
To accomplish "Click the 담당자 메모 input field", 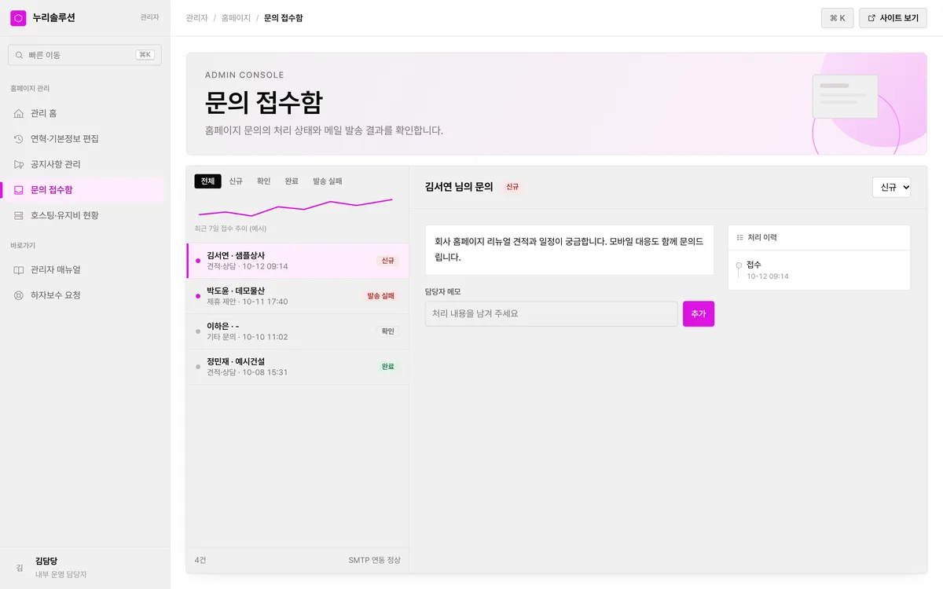I will pyautogui.click(x=552, y=314).
